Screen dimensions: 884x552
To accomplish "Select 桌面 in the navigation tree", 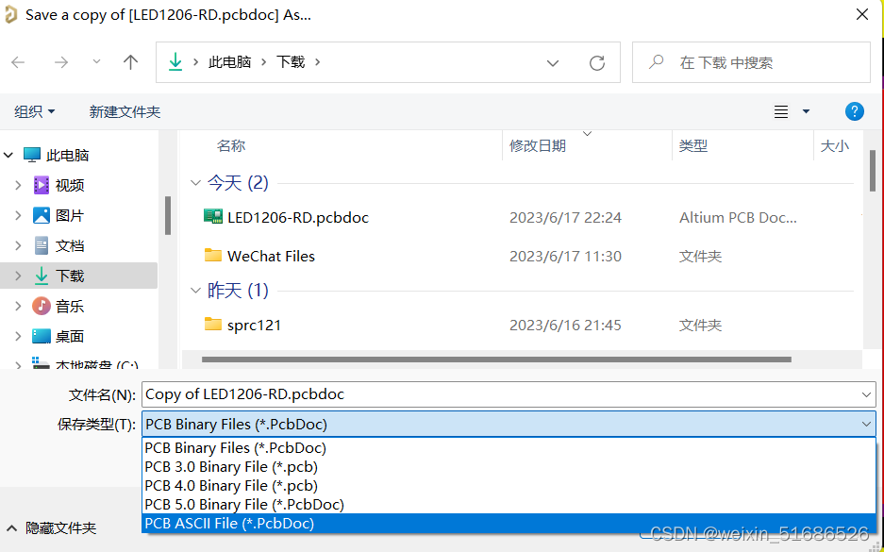I will [x=70, y=336].
